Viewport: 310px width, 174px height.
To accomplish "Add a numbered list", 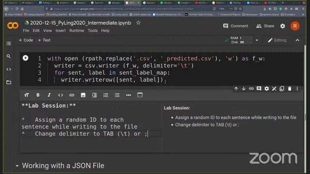I will coord(106,95).
